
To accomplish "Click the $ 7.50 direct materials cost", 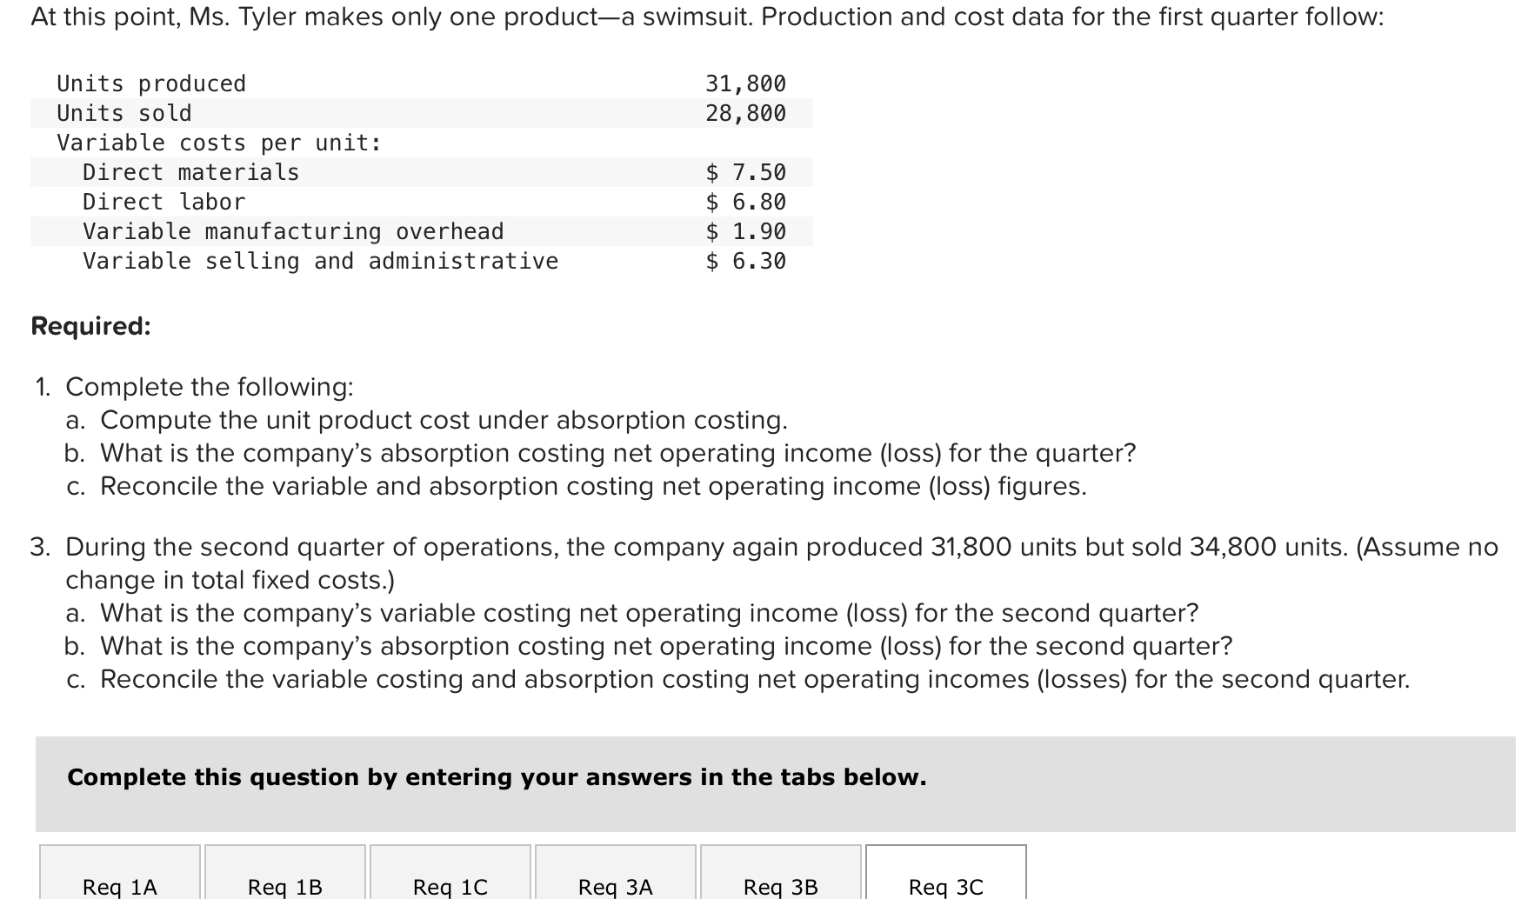I will pyautogui.click(x=745, y=172).
